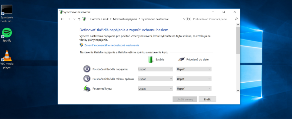Click the power button icon beside Po stlačení tlačidla napájania
This screenshot has width=292, height=119.
[87, 69]
